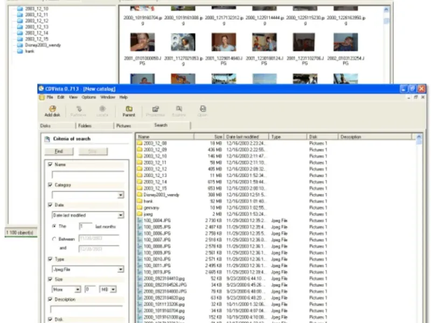The width and height of the screenshot is (431, 323).
Task: Click the Add disk toolbar icon
Action: pyautogui.click(x=52, y=109)
